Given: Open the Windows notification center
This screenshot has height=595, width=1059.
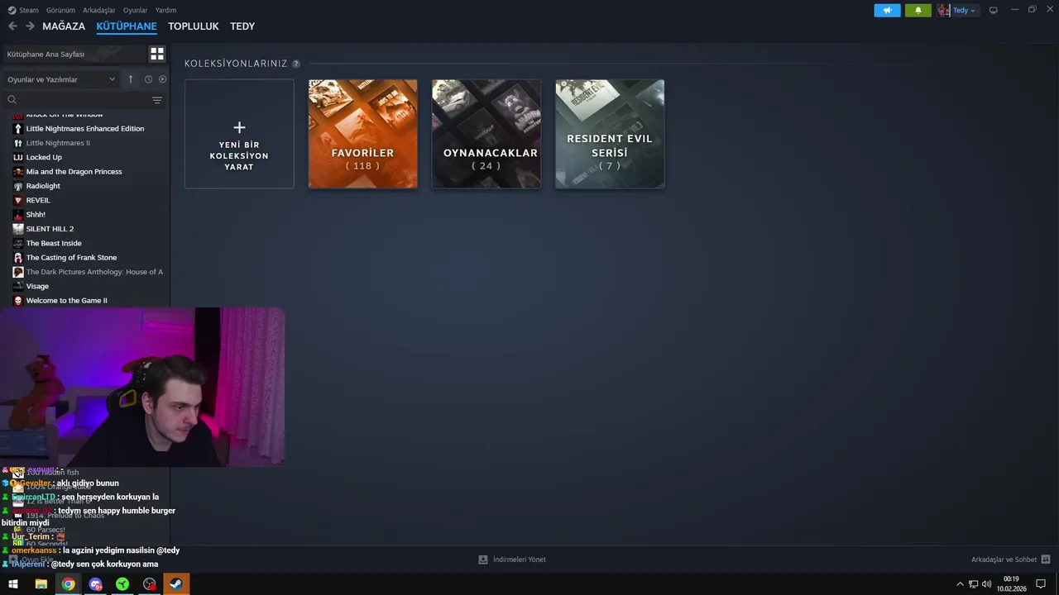Looking at the screenshot, I should [x=1041, y=584].
